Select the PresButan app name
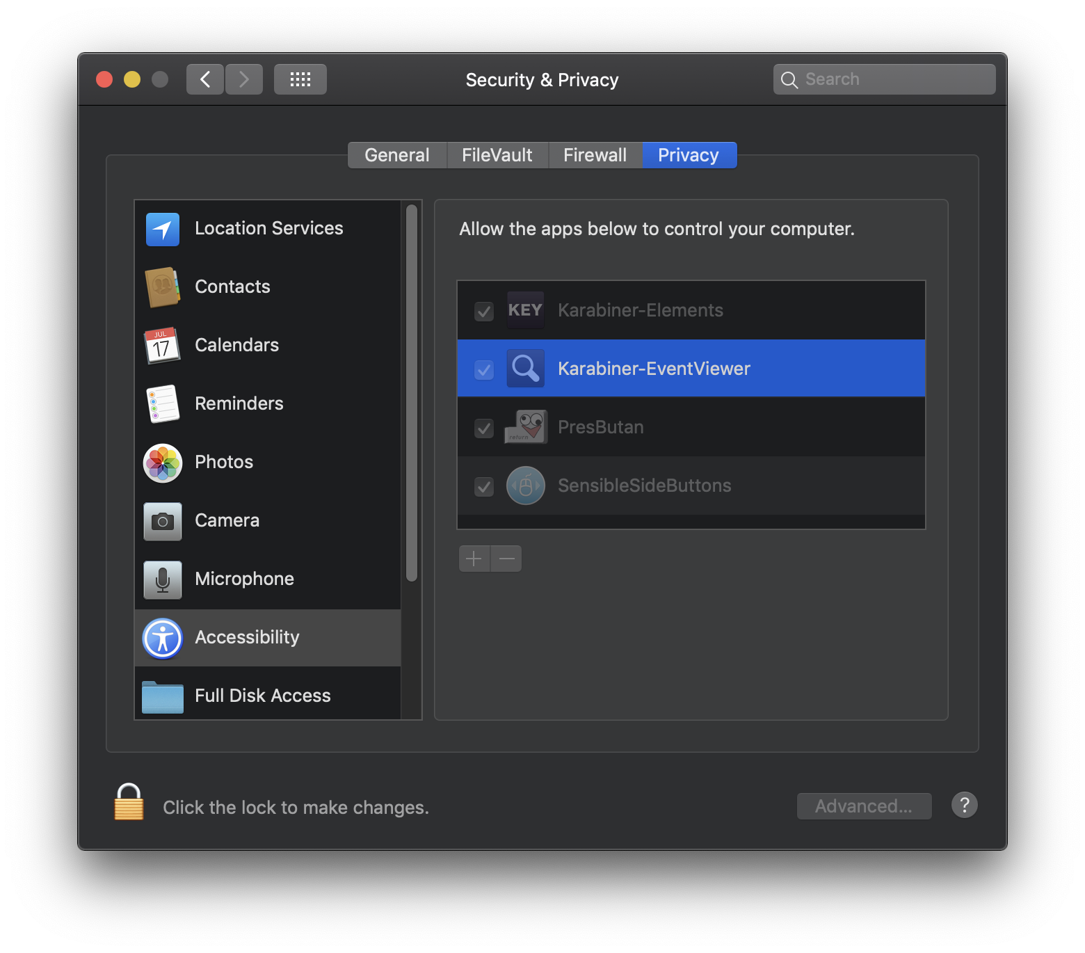 point(601,427)
